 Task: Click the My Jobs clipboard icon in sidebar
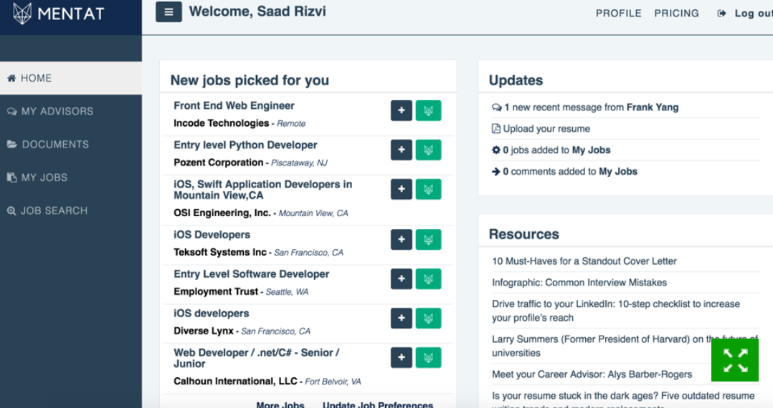point(11,178)
